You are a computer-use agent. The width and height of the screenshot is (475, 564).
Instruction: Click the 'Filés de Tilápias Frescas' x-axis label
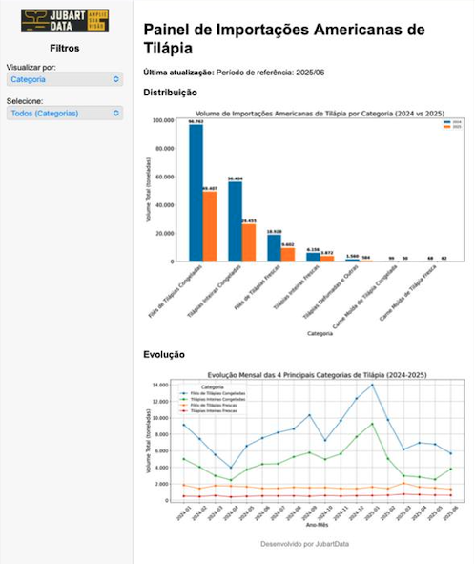pos(257,287)
